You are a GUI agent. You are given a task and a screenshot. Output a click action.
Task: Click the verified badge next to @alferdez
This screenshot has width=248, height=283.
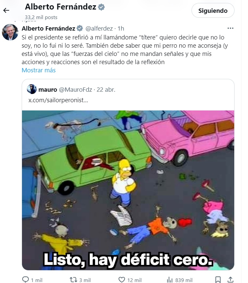(x=80, y=28)
